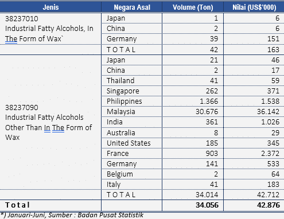
Task: Click code "38237010" in Jenis column
Action: click(x=22, y=19)
